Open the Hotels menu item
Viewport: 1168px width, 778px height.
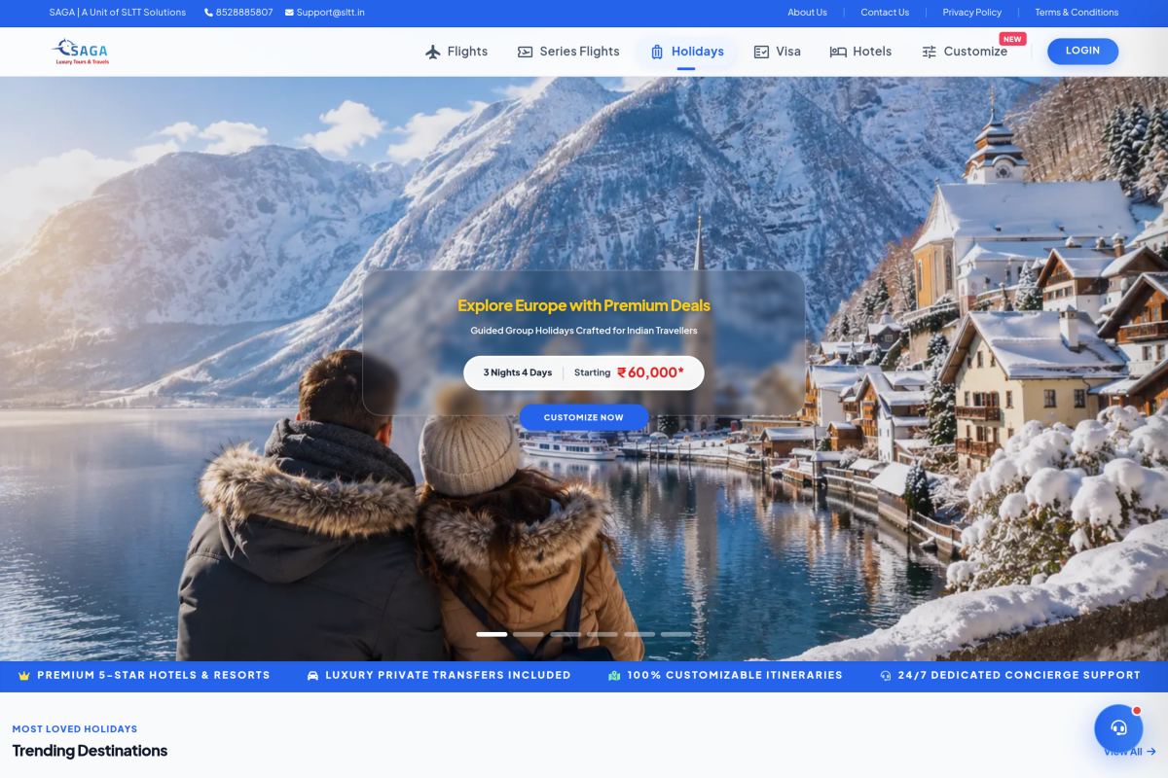point(860,52)
